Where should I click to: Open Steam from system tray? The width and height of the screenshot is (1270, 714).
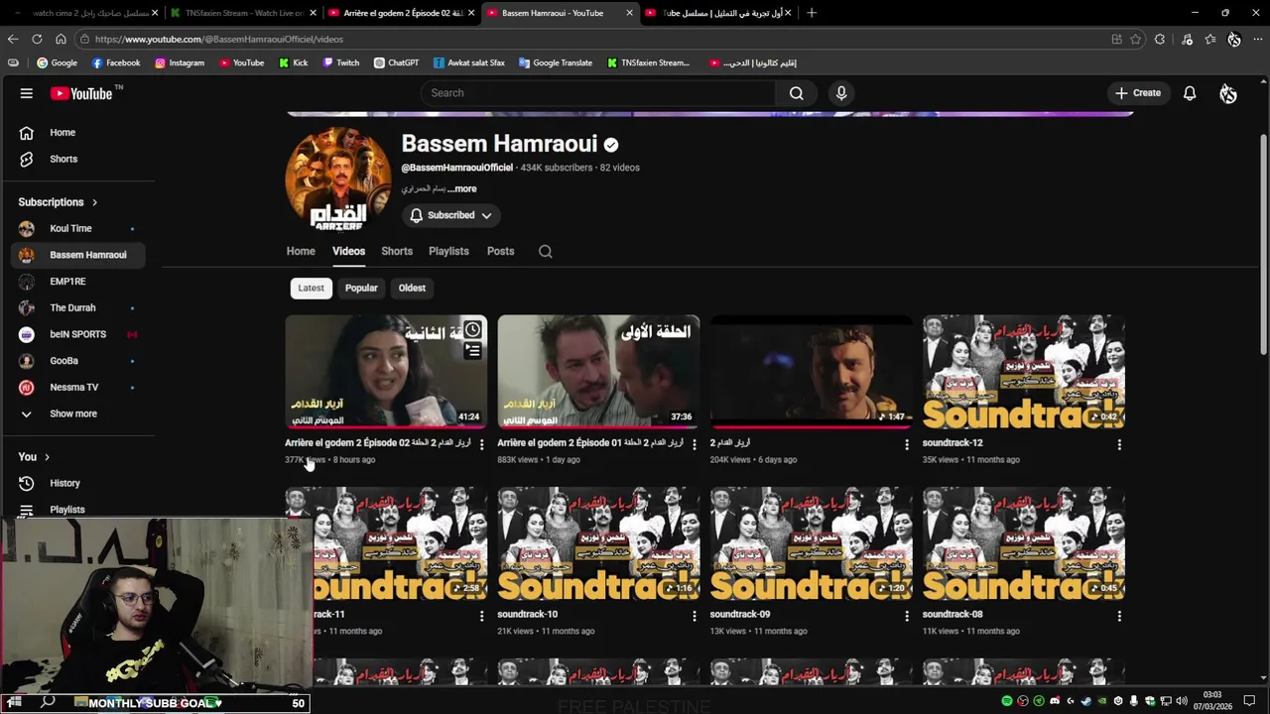[x=1086, y=701]
